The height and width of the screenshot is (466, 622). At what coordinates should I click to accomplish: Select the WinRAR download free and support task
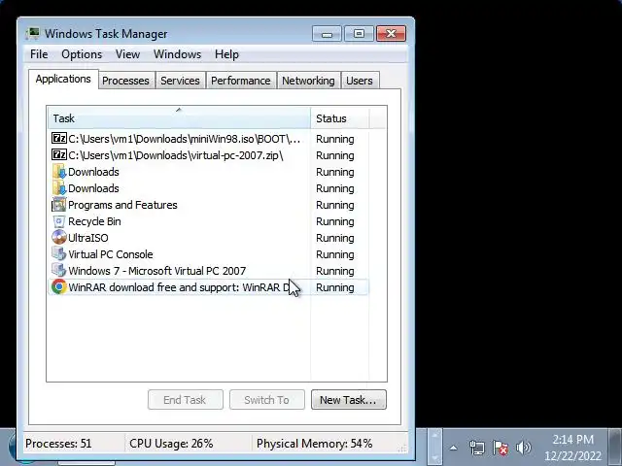[208, 287]
